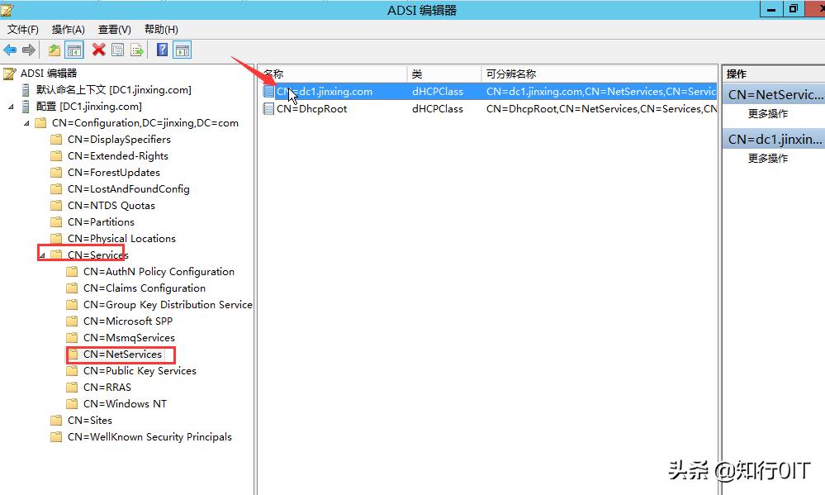
Task: Click the Export List toolbar icon
Action: click(x=137, y=50)
